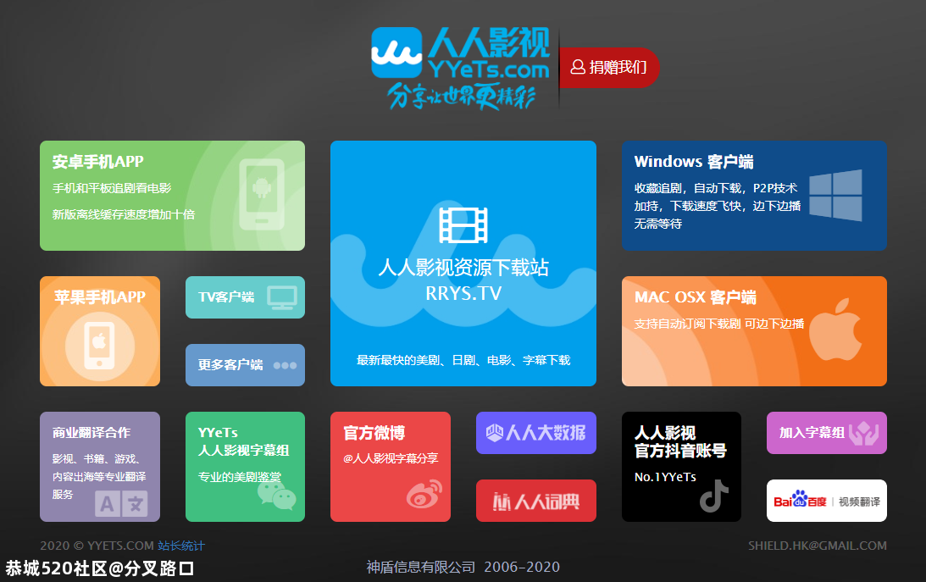Click the Weibo logo icon
The width and height of the screenshot is (926, 582).
click(424, 494)
